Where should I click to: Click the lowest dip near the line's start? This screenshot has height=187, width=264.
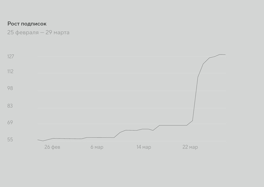[43, 141]
